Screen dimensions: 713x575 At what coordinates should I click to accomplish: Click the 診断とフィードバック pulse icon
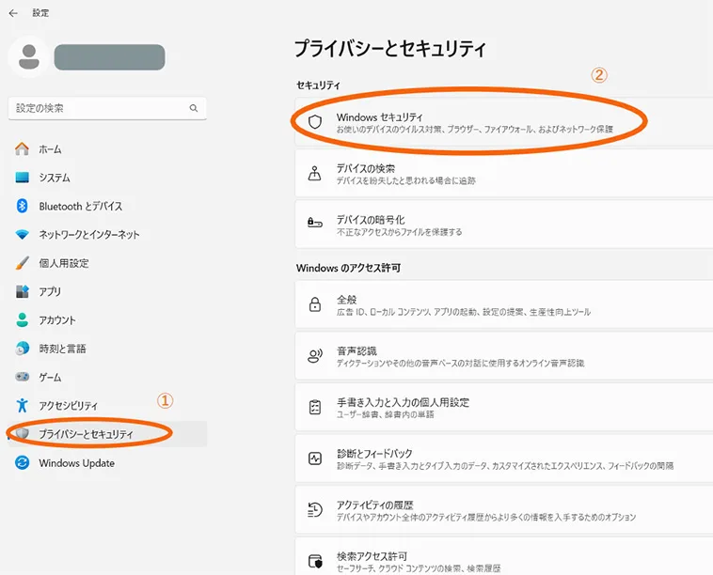(315, 458)
